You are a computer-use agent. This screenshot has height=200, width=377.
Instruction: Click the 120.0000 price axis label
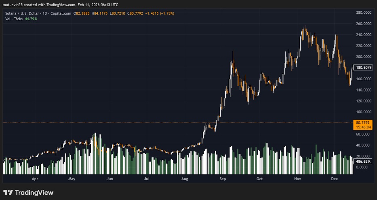coord(364,101)
